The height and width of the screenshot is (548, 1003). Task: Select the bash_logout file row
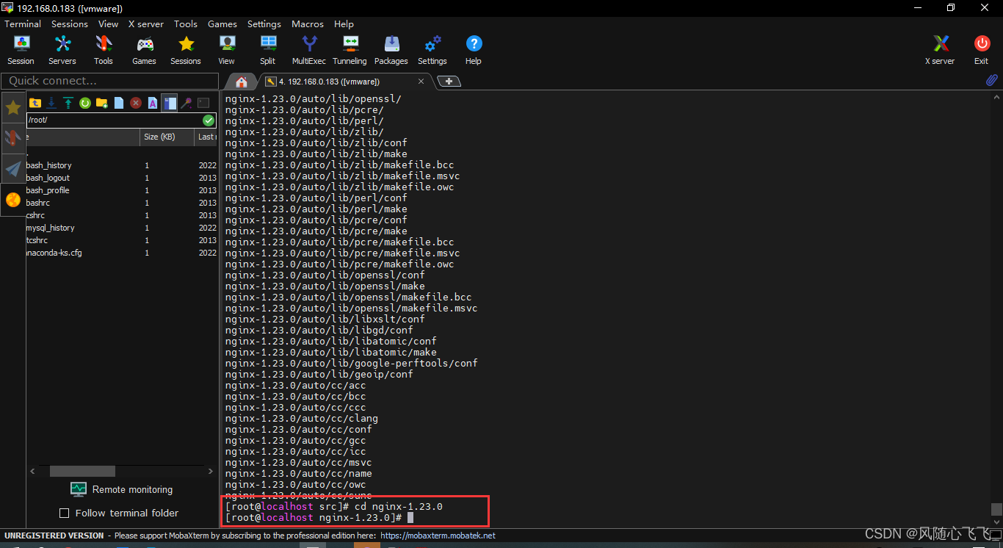click(122, 178)
